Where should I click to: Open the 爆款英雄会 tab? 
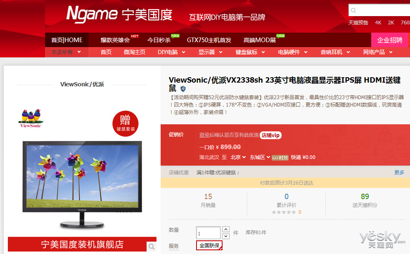pos(115,40)
